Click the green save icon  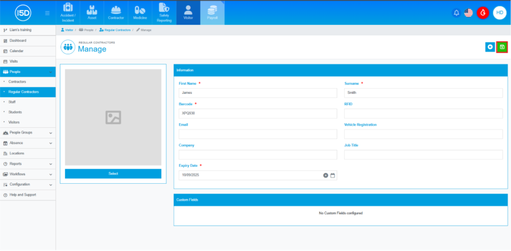[x=501, y=47]
